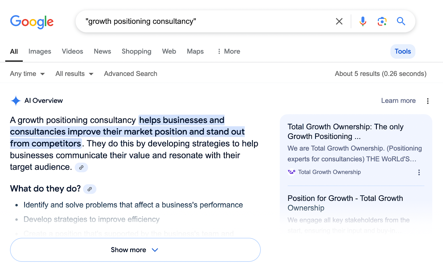Screen dimensions: 443x267
Task: Click snippet 'We engage all key stakeholders'
Action: 349,225
